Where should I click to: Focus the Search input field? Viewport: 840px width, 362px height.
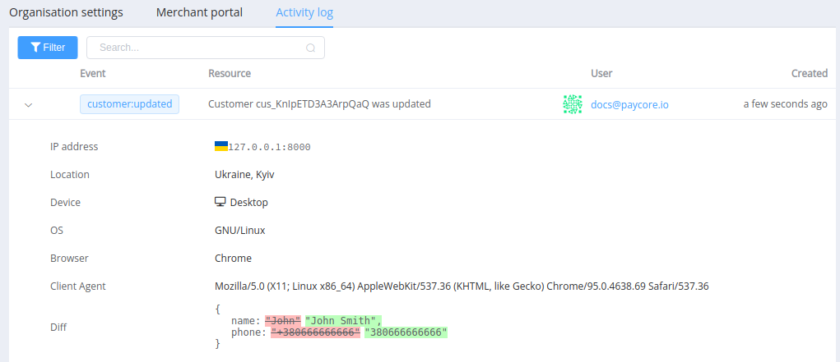coord(205,48)
